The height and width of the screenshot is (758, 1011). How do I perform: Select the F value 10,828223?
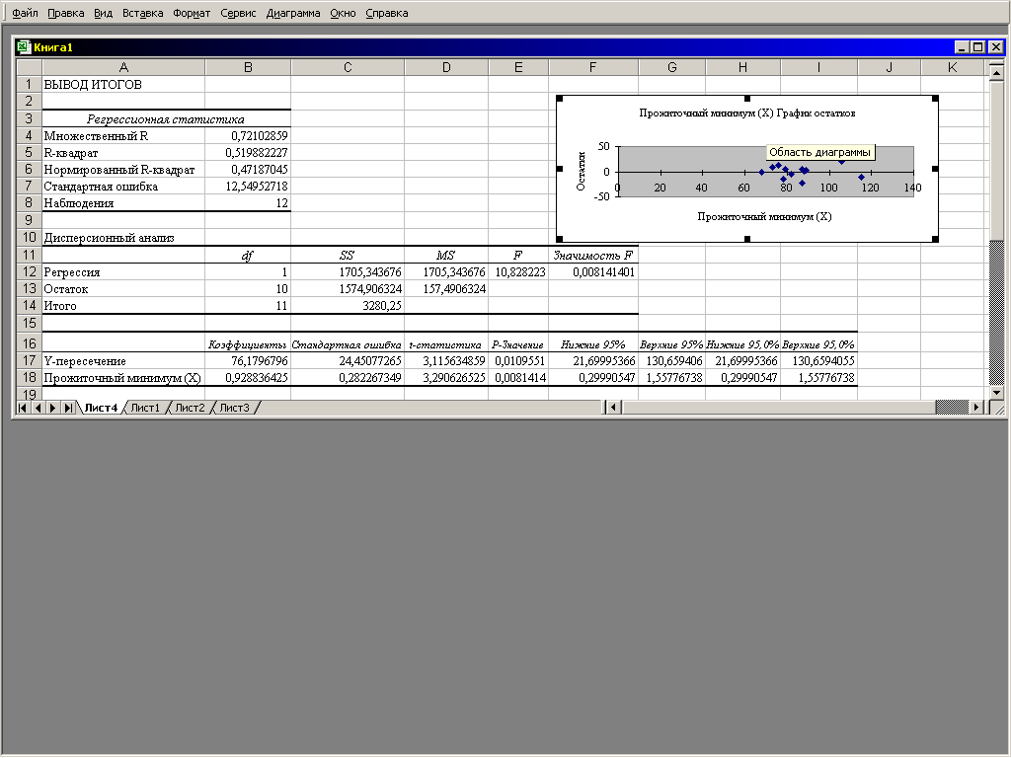point(518,272)
